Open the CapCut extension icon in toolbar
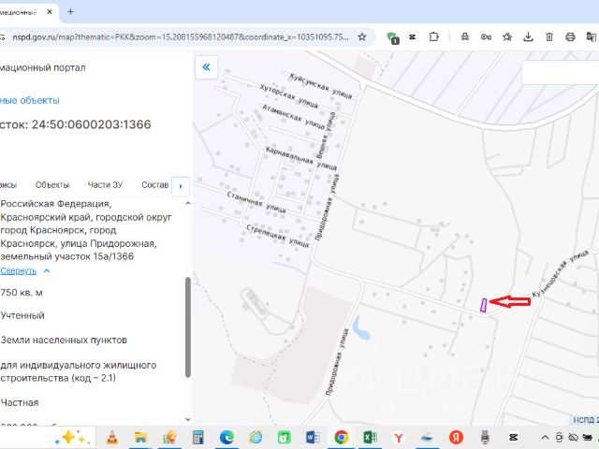 coord(413,37)
